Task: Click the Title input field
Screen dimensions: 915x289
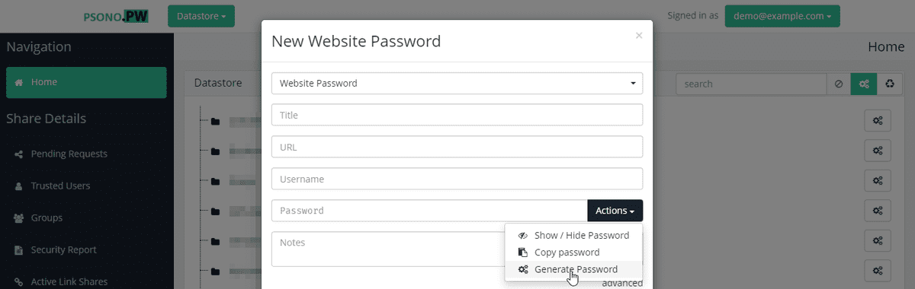Action: tap(457, 115)
